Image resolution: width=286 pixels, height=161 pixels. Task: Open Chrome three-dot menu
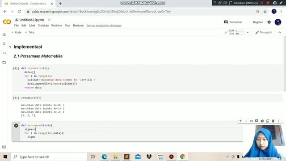click(281, 11)
